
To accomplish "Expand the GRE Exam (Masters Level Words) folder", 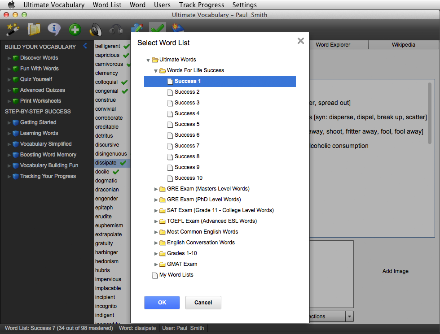I will [x=156, y=189].
